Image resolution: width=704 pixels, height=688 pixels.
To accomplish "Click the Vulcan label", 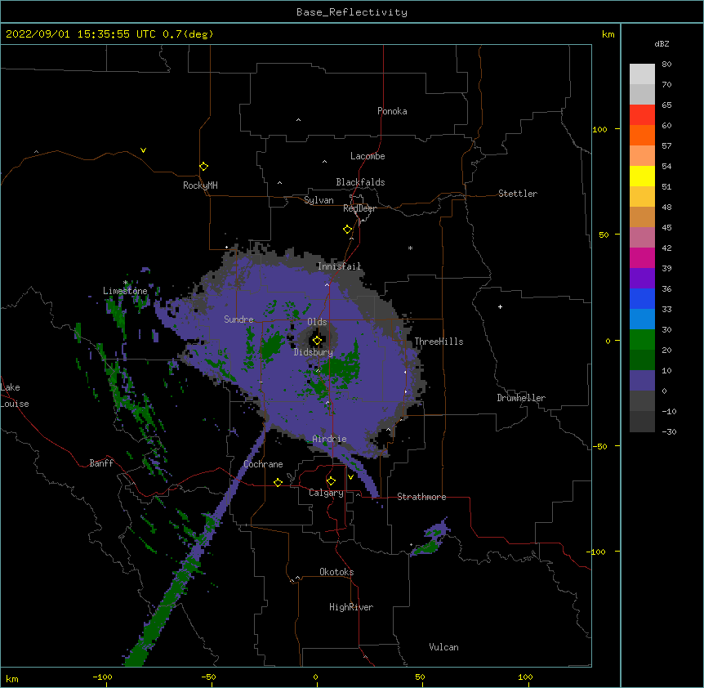I will 443,647.
